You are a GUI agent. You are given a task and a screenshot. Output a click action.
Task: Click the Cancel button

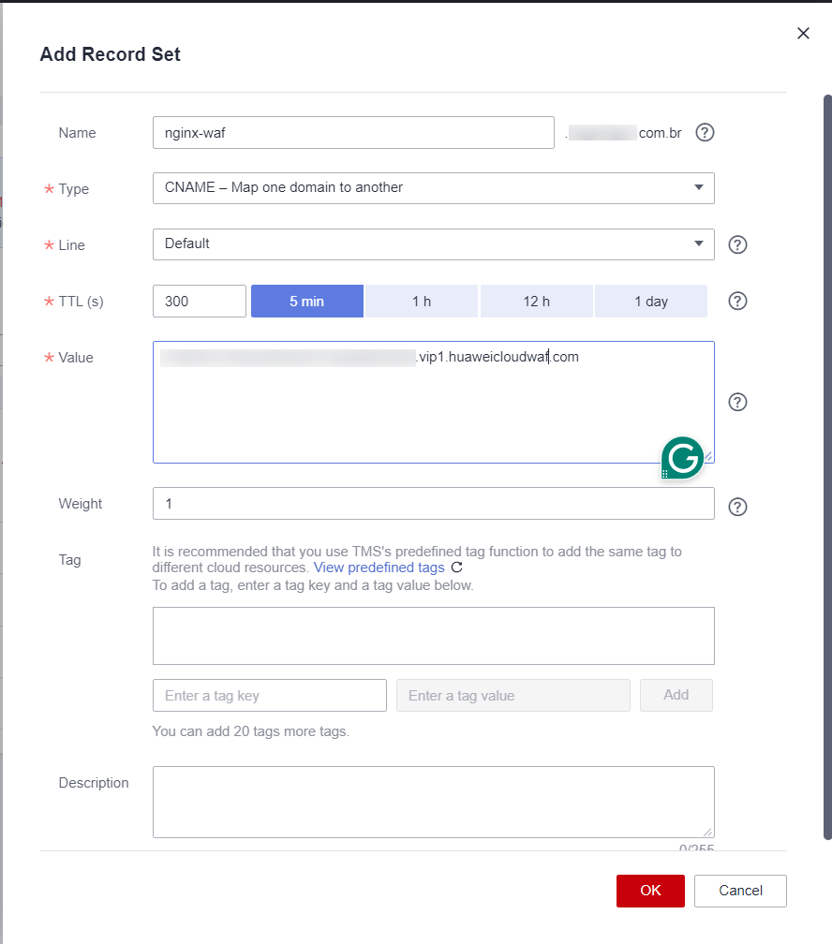tap(740, 891)
